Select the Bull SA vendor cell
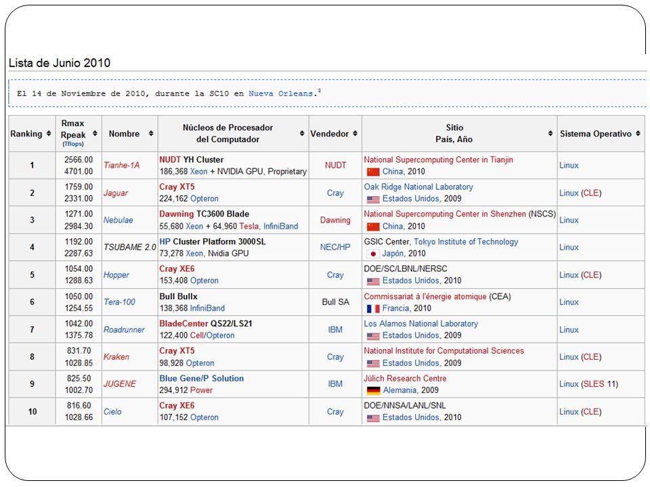Screen dimensions: 650x487 point(335,302)
